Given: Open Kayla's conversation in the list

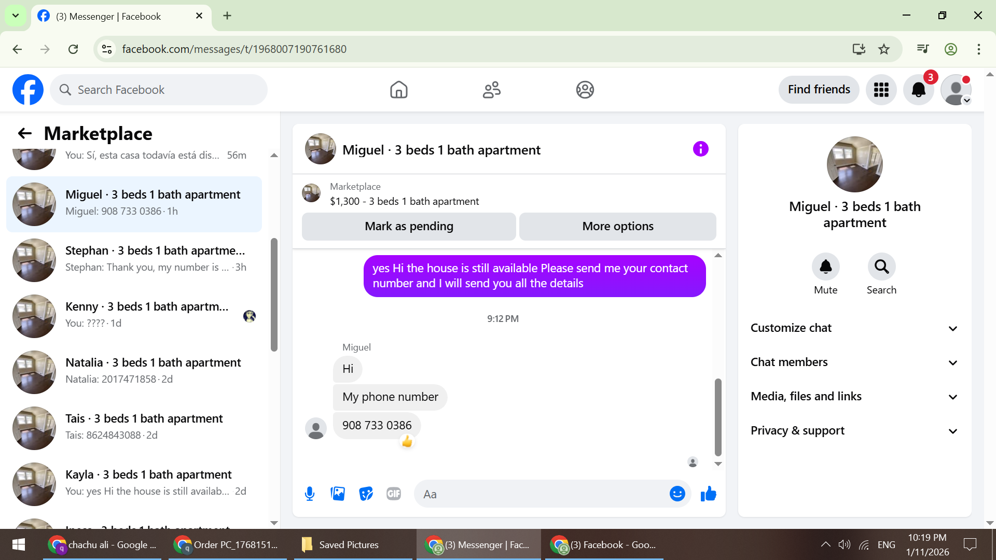Looking at the screenshot, I should tap(134, 484).
